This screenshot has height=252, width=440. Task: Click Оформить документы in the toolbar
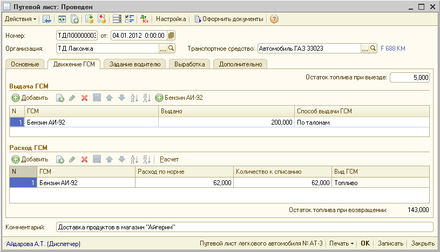click(x=229, y=19)
